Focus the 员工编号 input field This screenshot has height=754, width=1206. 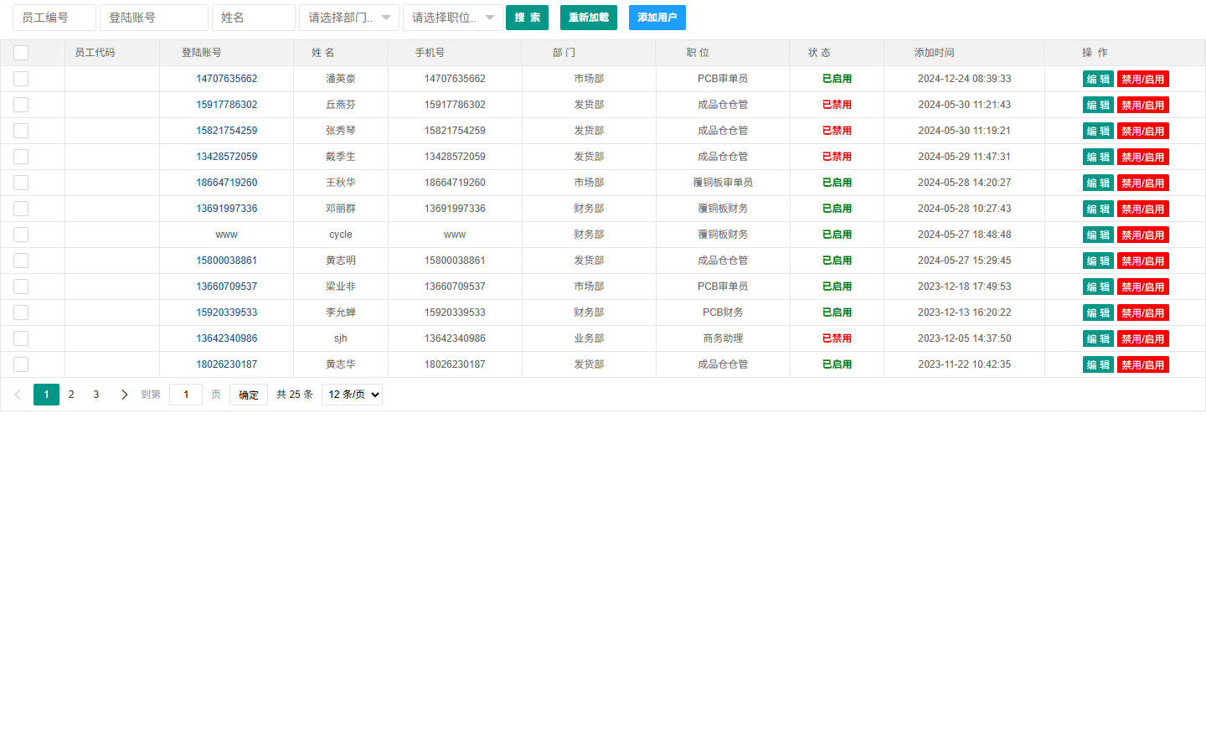pos(54,18)
